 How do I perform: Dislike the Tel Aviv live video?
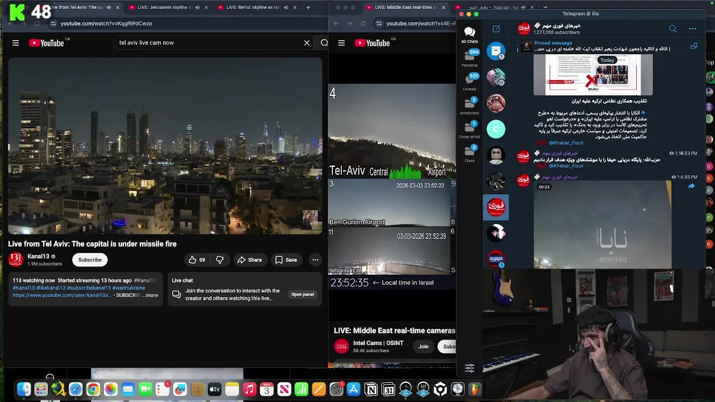pos(220,260)
